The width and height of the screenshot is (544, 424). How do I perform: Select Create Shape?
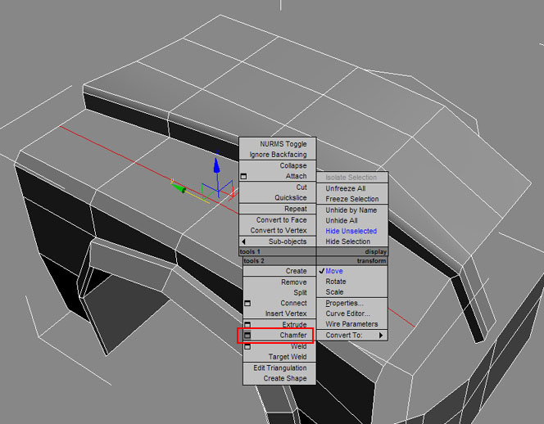[x=285, y=378]
